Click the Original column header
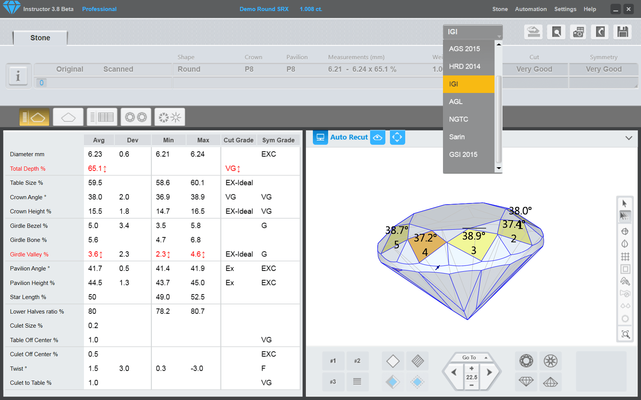 click(70, 69)
